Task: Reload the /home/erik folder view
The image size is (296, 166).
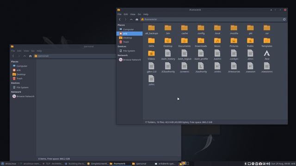Action: tap(284, 19)
